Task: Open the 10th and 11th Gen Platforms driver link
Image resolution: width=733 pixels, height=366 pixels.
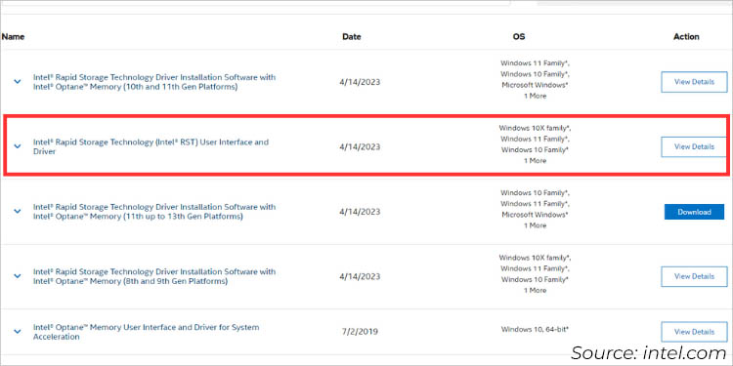Action: 154,82
